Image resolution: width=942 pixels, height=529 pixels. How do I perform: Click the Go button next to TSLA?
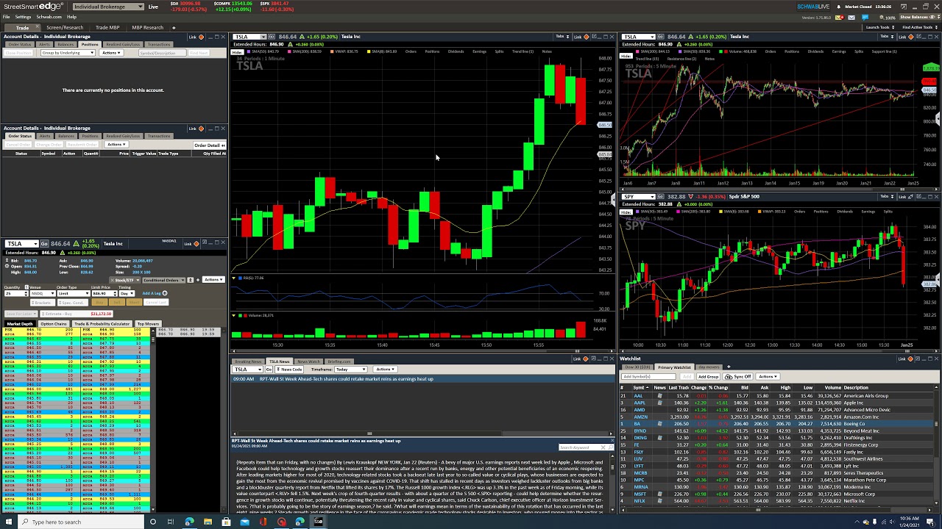pyautogui.click(x=44, y=243)
